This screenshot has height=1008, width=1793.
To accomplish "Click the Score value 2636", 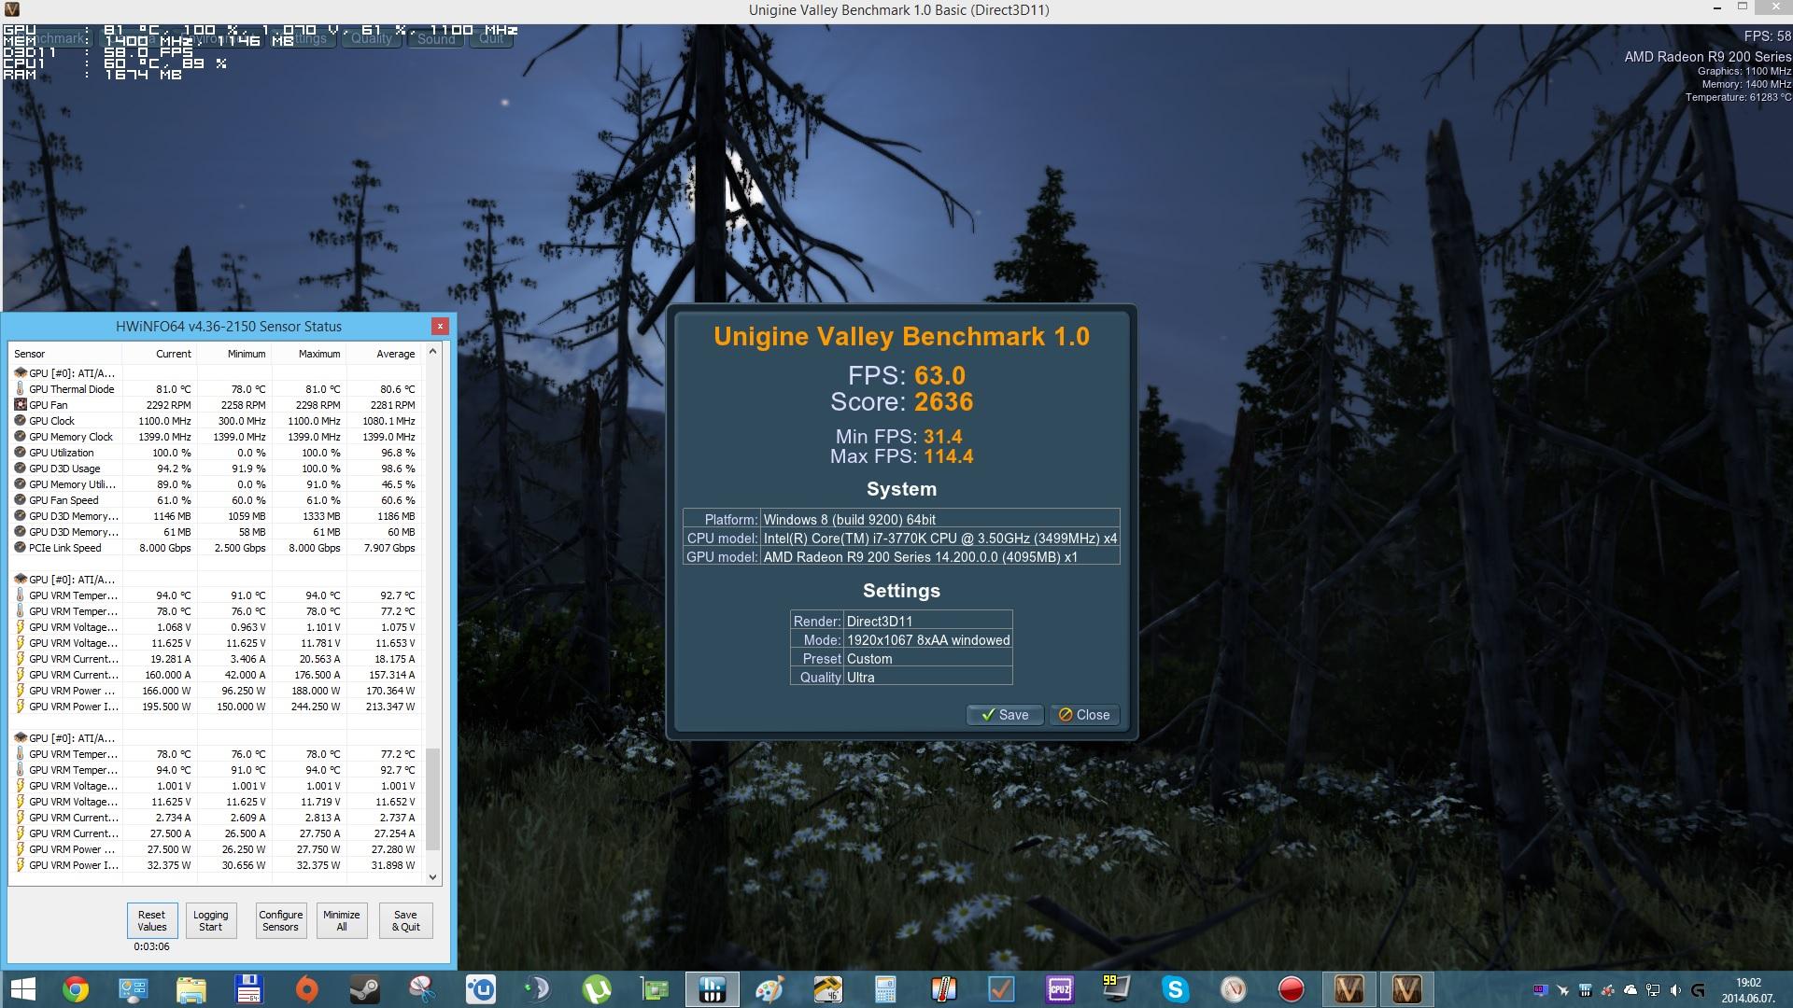I will (x=943, y=402).
